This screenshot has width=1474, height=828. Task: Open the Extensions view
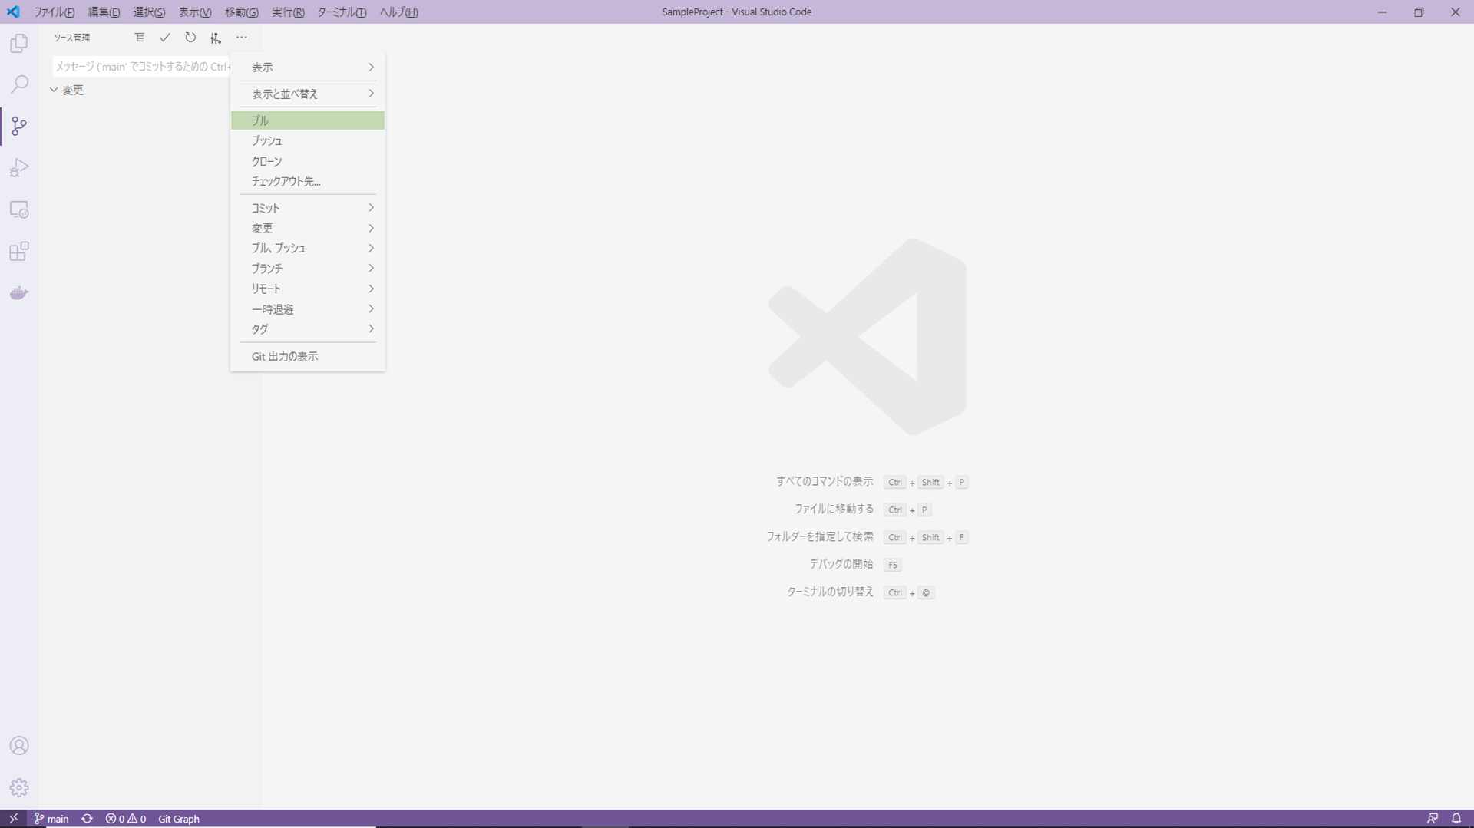(19, 251)
